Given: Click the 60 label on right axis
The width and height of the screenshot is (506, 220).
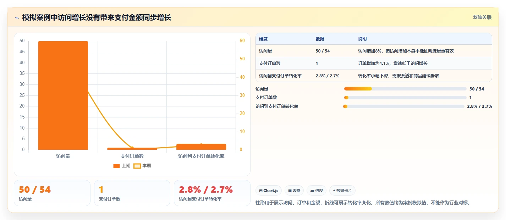Looking at the screenshot, I should [x=242, y=41].
